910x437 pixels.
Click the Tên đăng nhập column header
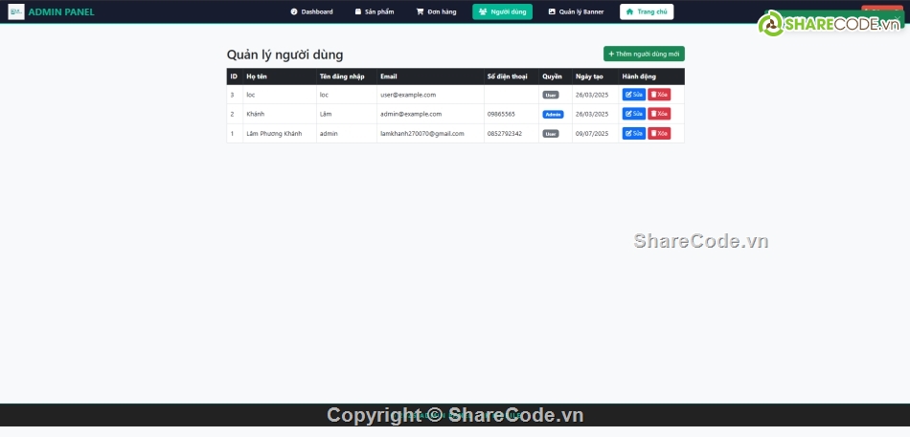pyautogui.click(x=342, y=76)
